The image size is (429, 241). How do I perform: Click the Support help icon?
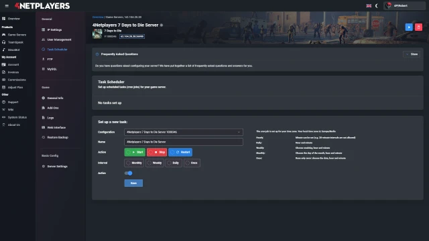click(x=3, y=102)
